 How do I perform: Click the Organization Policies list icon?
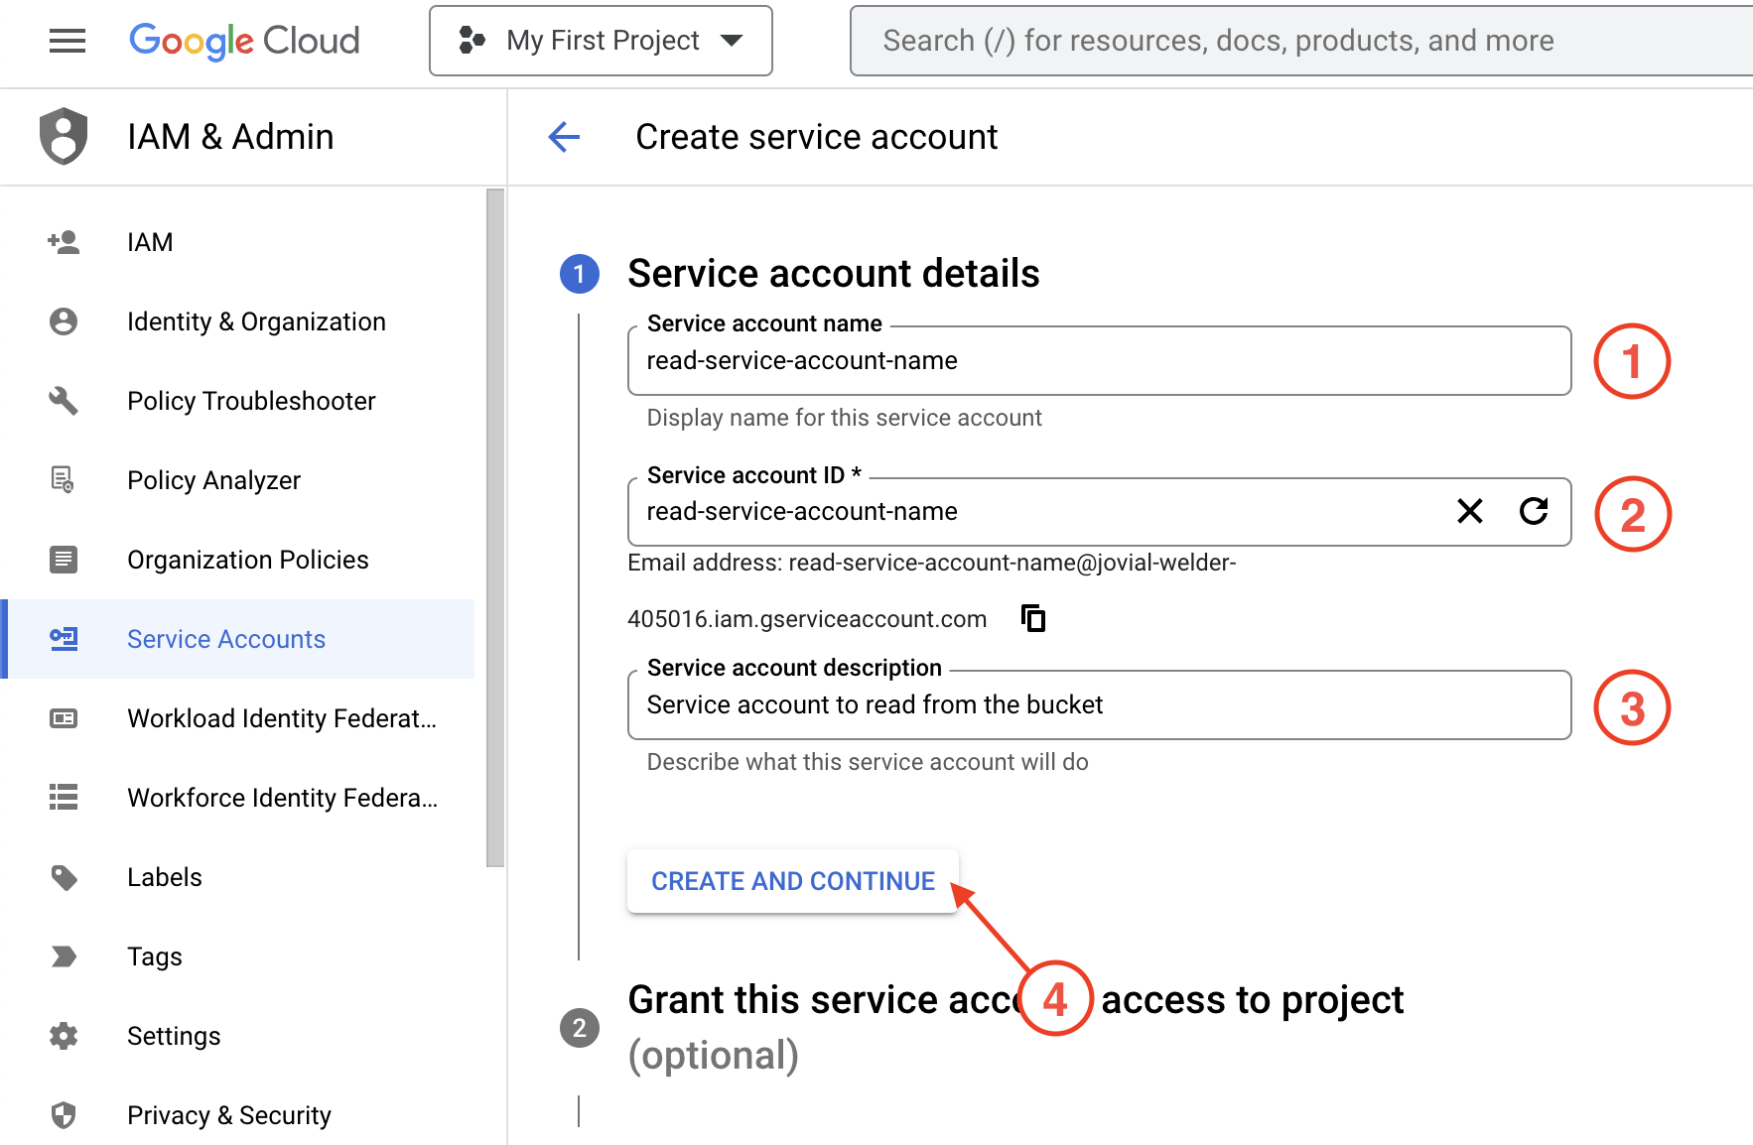(64, 560)
